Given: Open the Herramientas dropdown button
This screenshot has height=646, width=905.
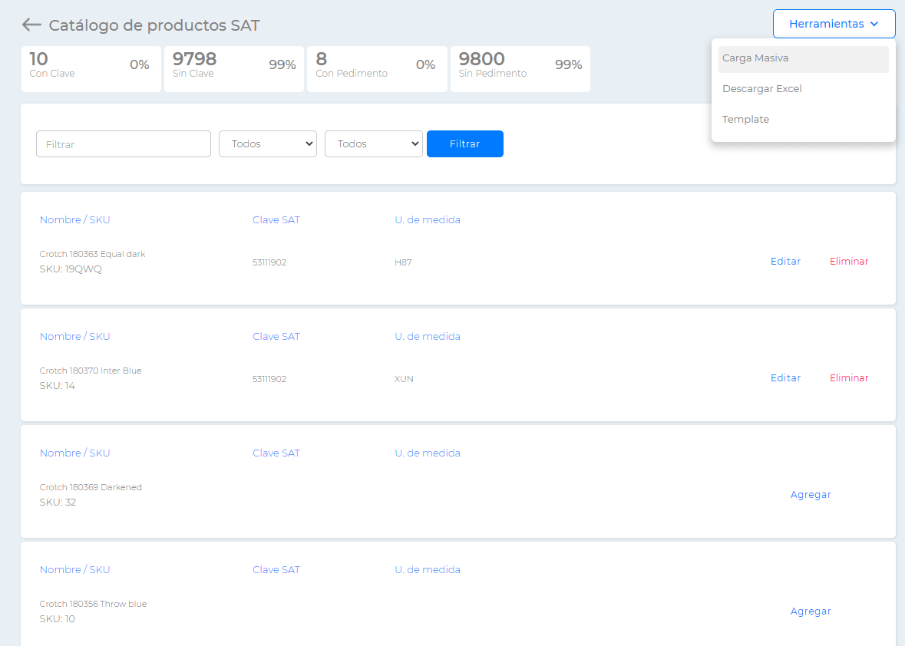Looking at the screenshot, I should 834,24.
